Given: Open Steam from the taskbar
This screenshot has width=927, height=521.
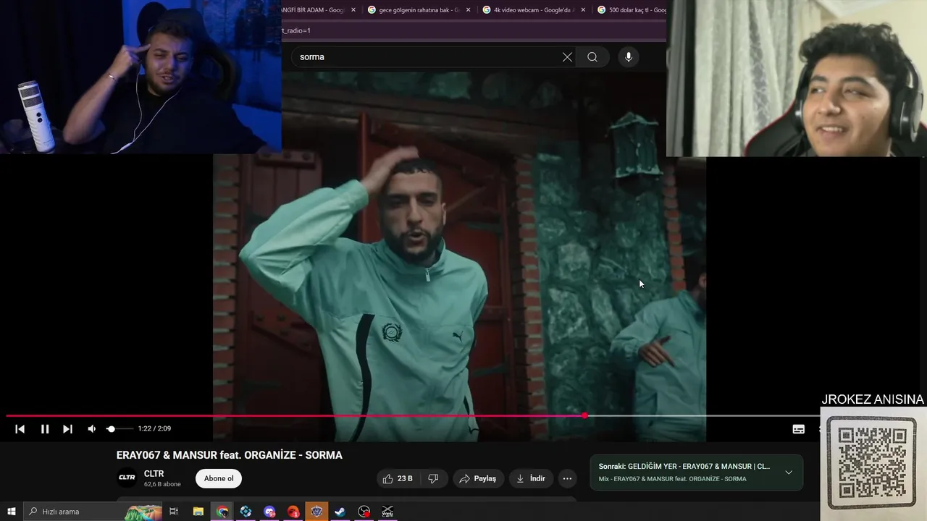Looking at the screenshot, I should coord(340,512).
